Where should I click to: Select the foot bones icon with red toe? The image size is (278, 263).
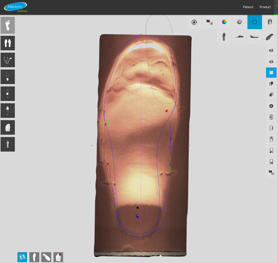pos(58,257)
